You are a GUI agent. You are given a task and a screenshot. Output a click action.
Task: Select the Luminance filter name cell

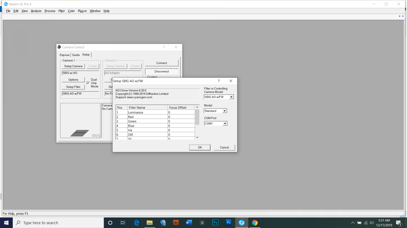[147, 112]
